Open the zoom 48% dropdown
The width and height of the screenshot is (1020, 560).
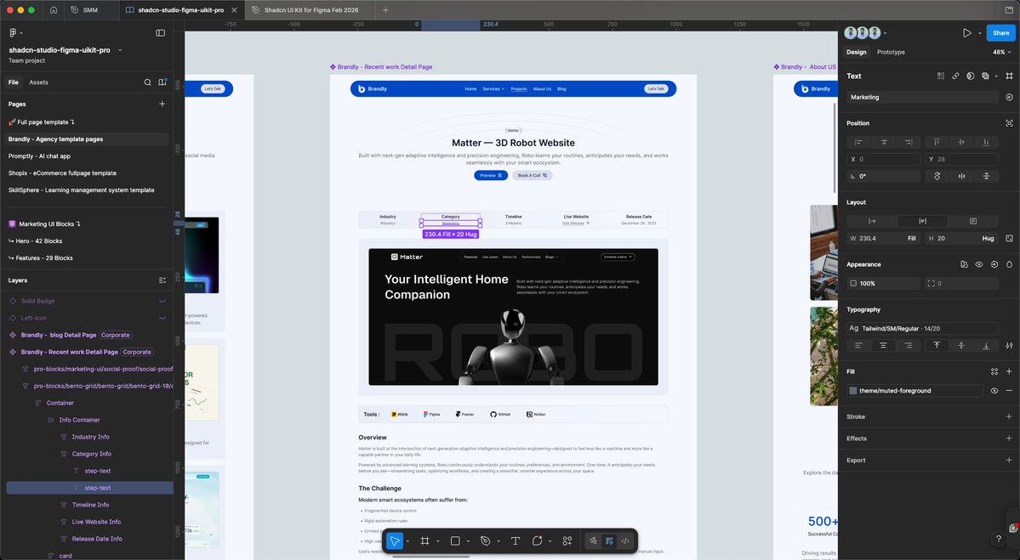[1002, 52]
